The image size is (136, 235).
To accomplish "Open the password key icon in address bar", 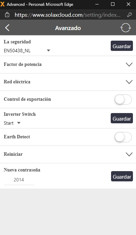I will point(130,15).
